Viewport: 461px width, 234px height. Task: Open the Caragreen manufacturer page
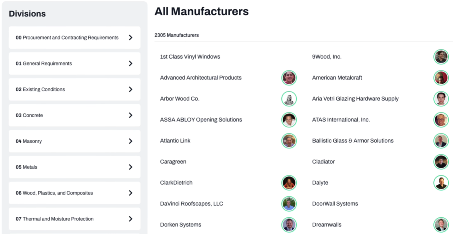[x=173, y=162]
